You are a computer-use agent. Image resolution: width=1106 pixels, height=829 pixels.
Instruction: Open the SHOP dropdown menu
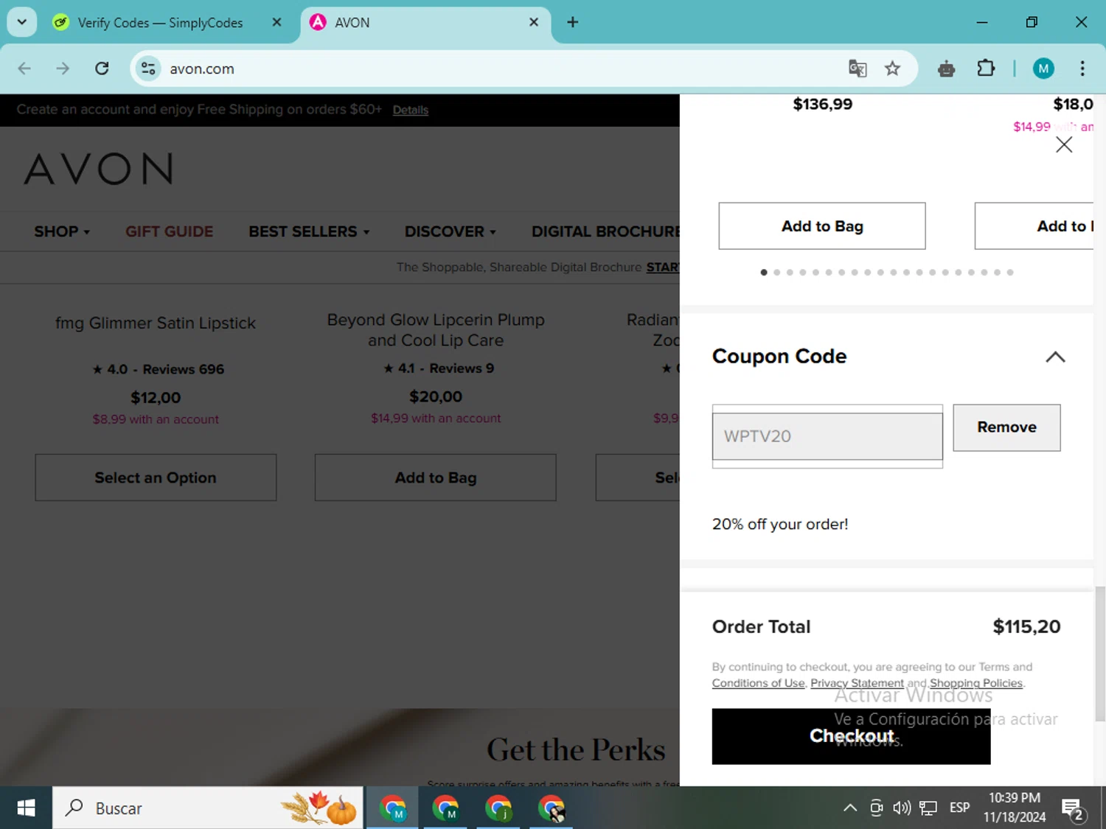[62, 231]
